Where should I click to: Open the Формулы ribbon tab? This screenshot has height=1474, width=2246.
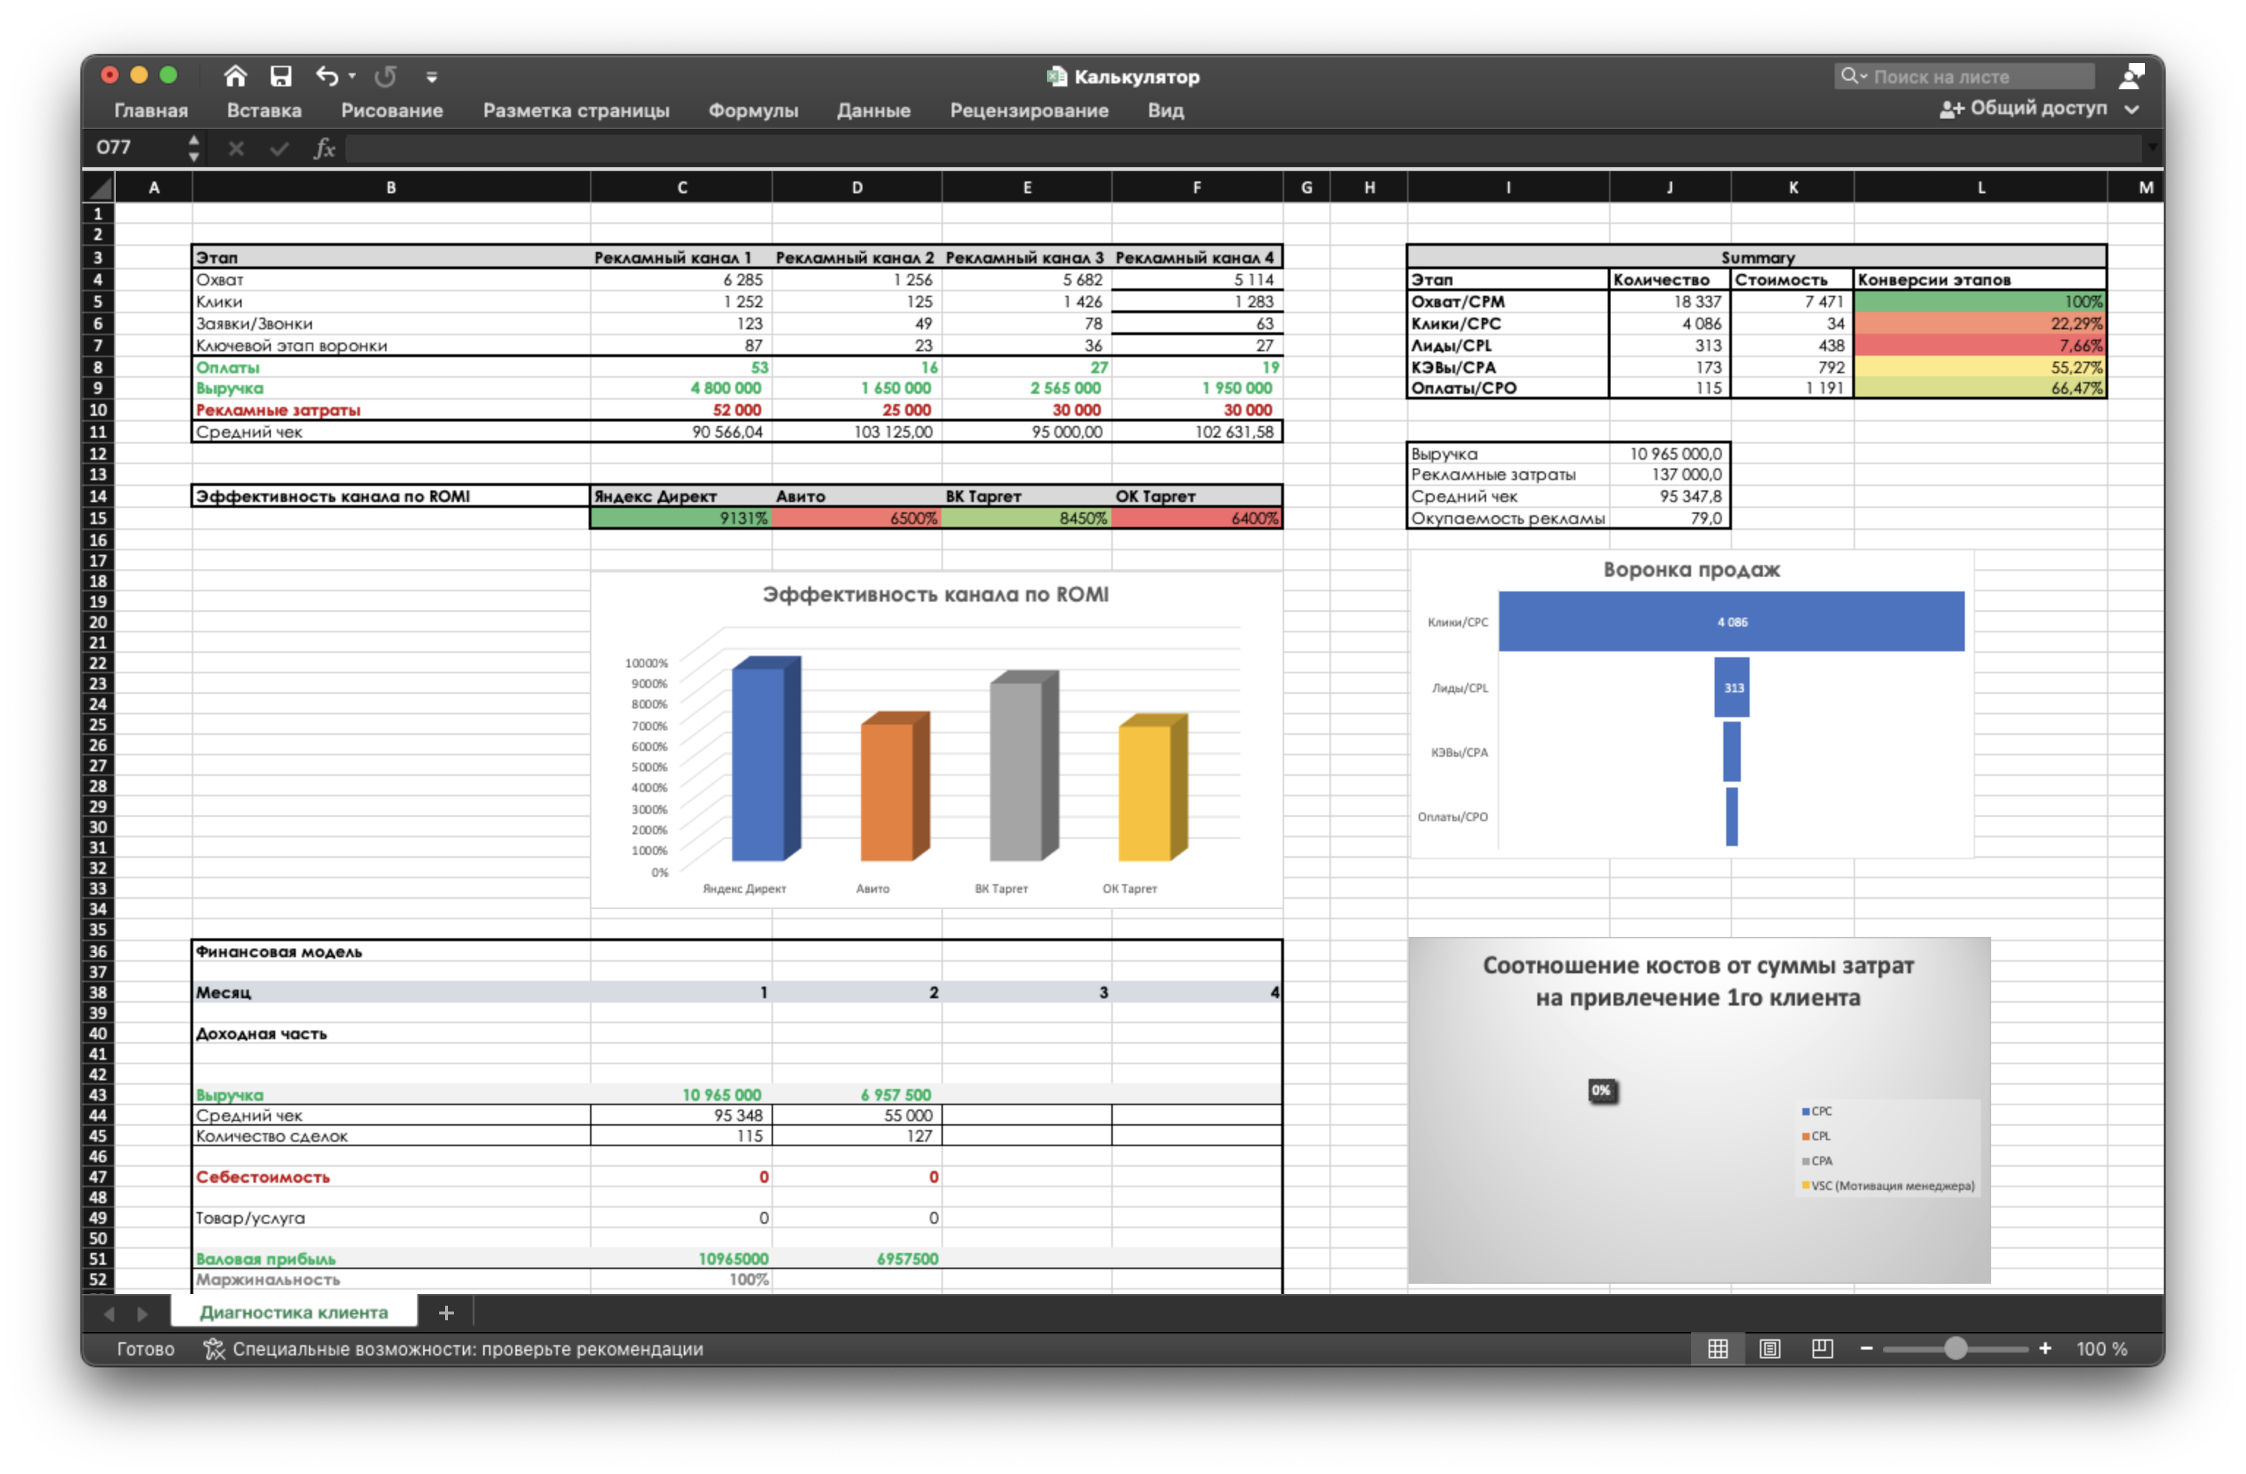[752, 111]
